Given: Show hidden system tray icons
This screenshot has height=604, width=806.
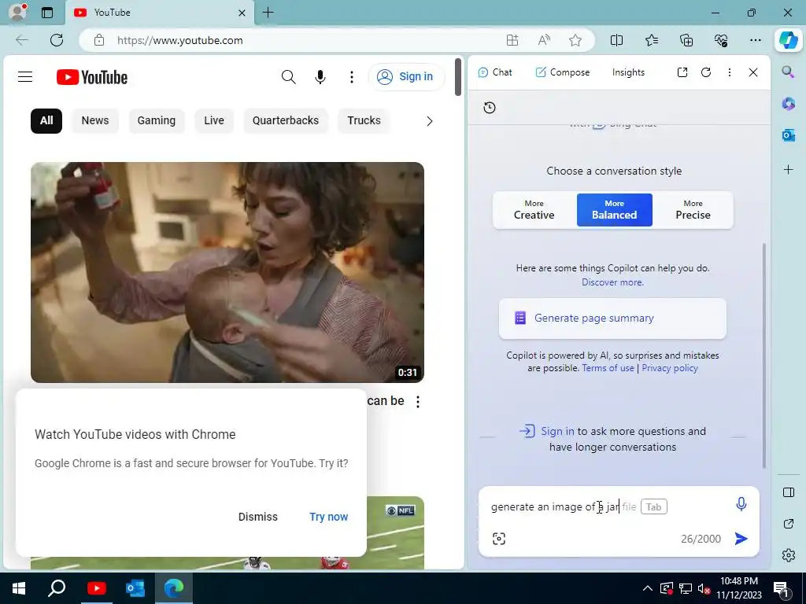Looking at the screenshot, I should click(x=648, y=588).
